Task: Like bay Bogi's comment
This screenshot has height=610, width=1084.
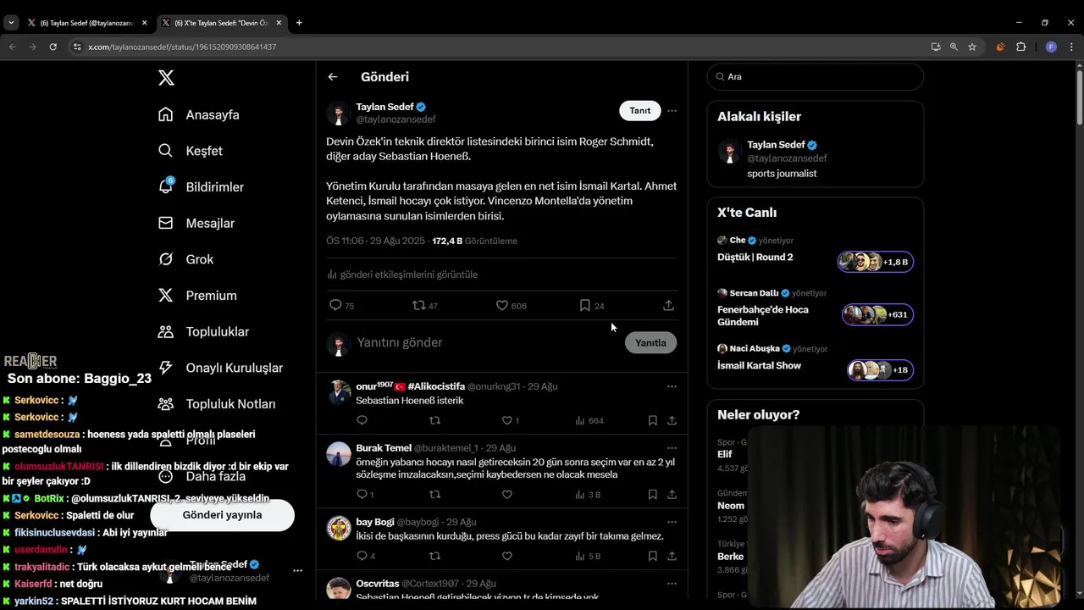Action: (x=506, y=556)
